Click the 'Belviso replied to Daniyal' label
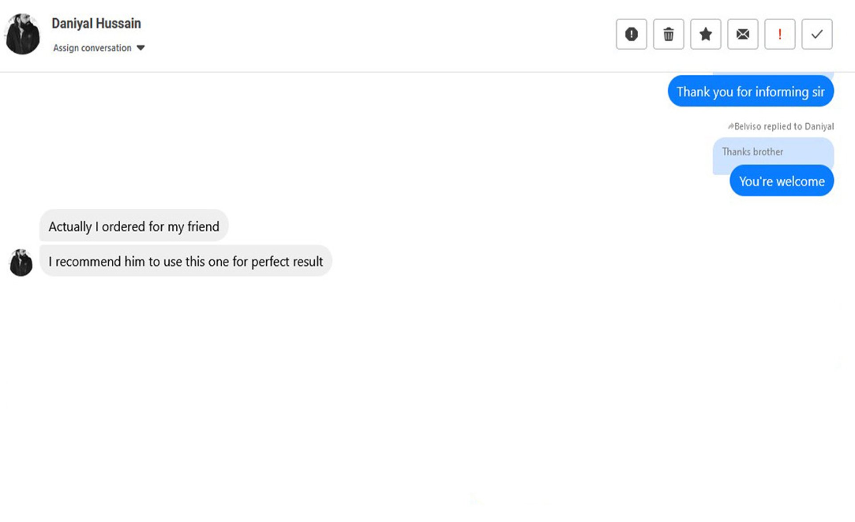 coord(784,126)
